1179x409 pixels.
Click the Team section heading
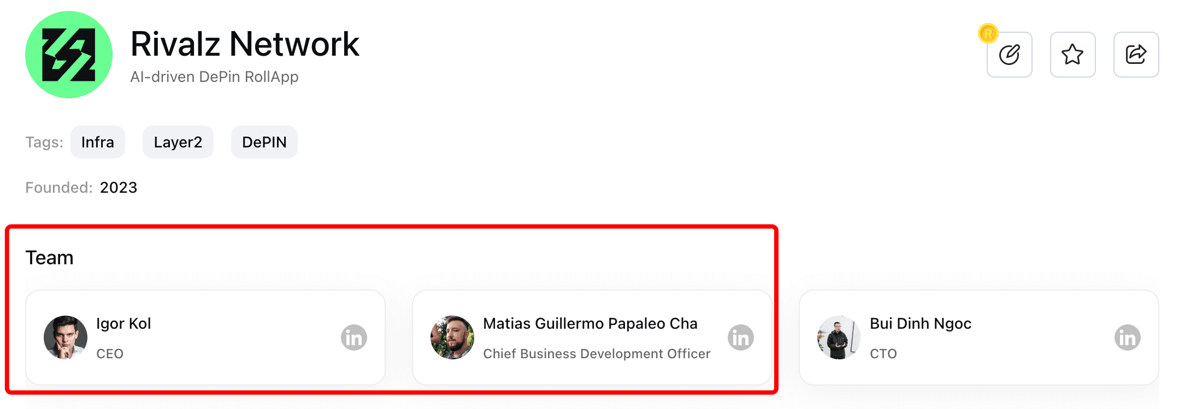50,258
